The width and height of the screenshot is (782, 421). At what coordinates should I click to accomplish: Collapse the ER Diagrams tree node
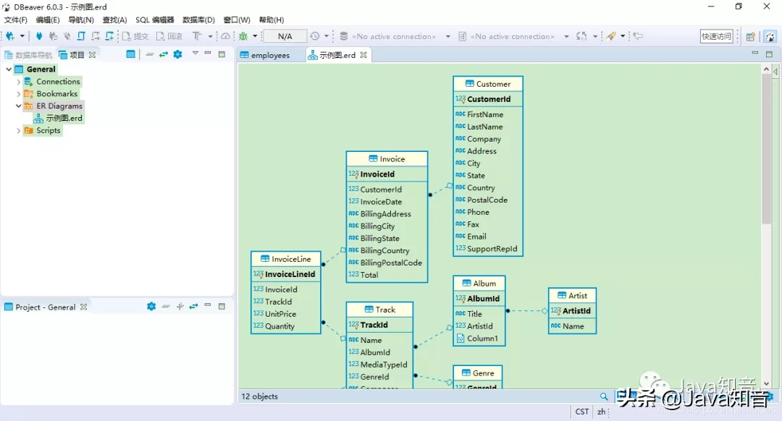pyautogui.click(x=18, y=106)
